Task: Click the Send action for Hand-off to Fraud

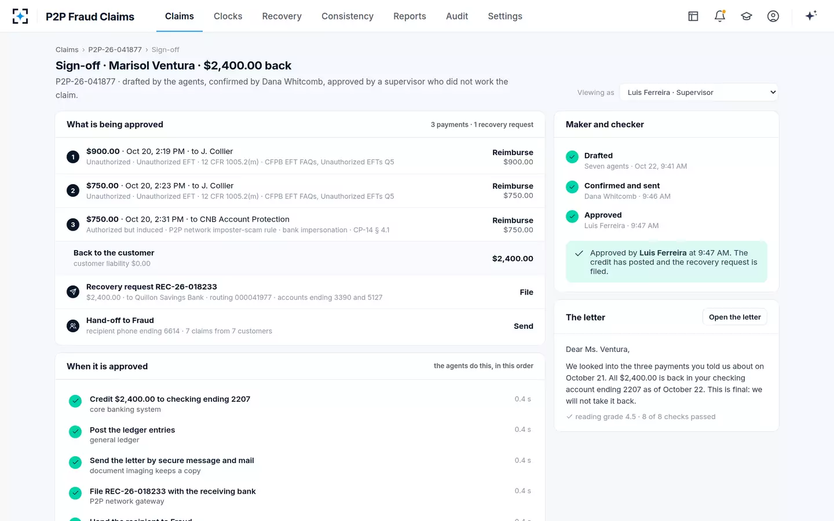Action: (524, 326)
